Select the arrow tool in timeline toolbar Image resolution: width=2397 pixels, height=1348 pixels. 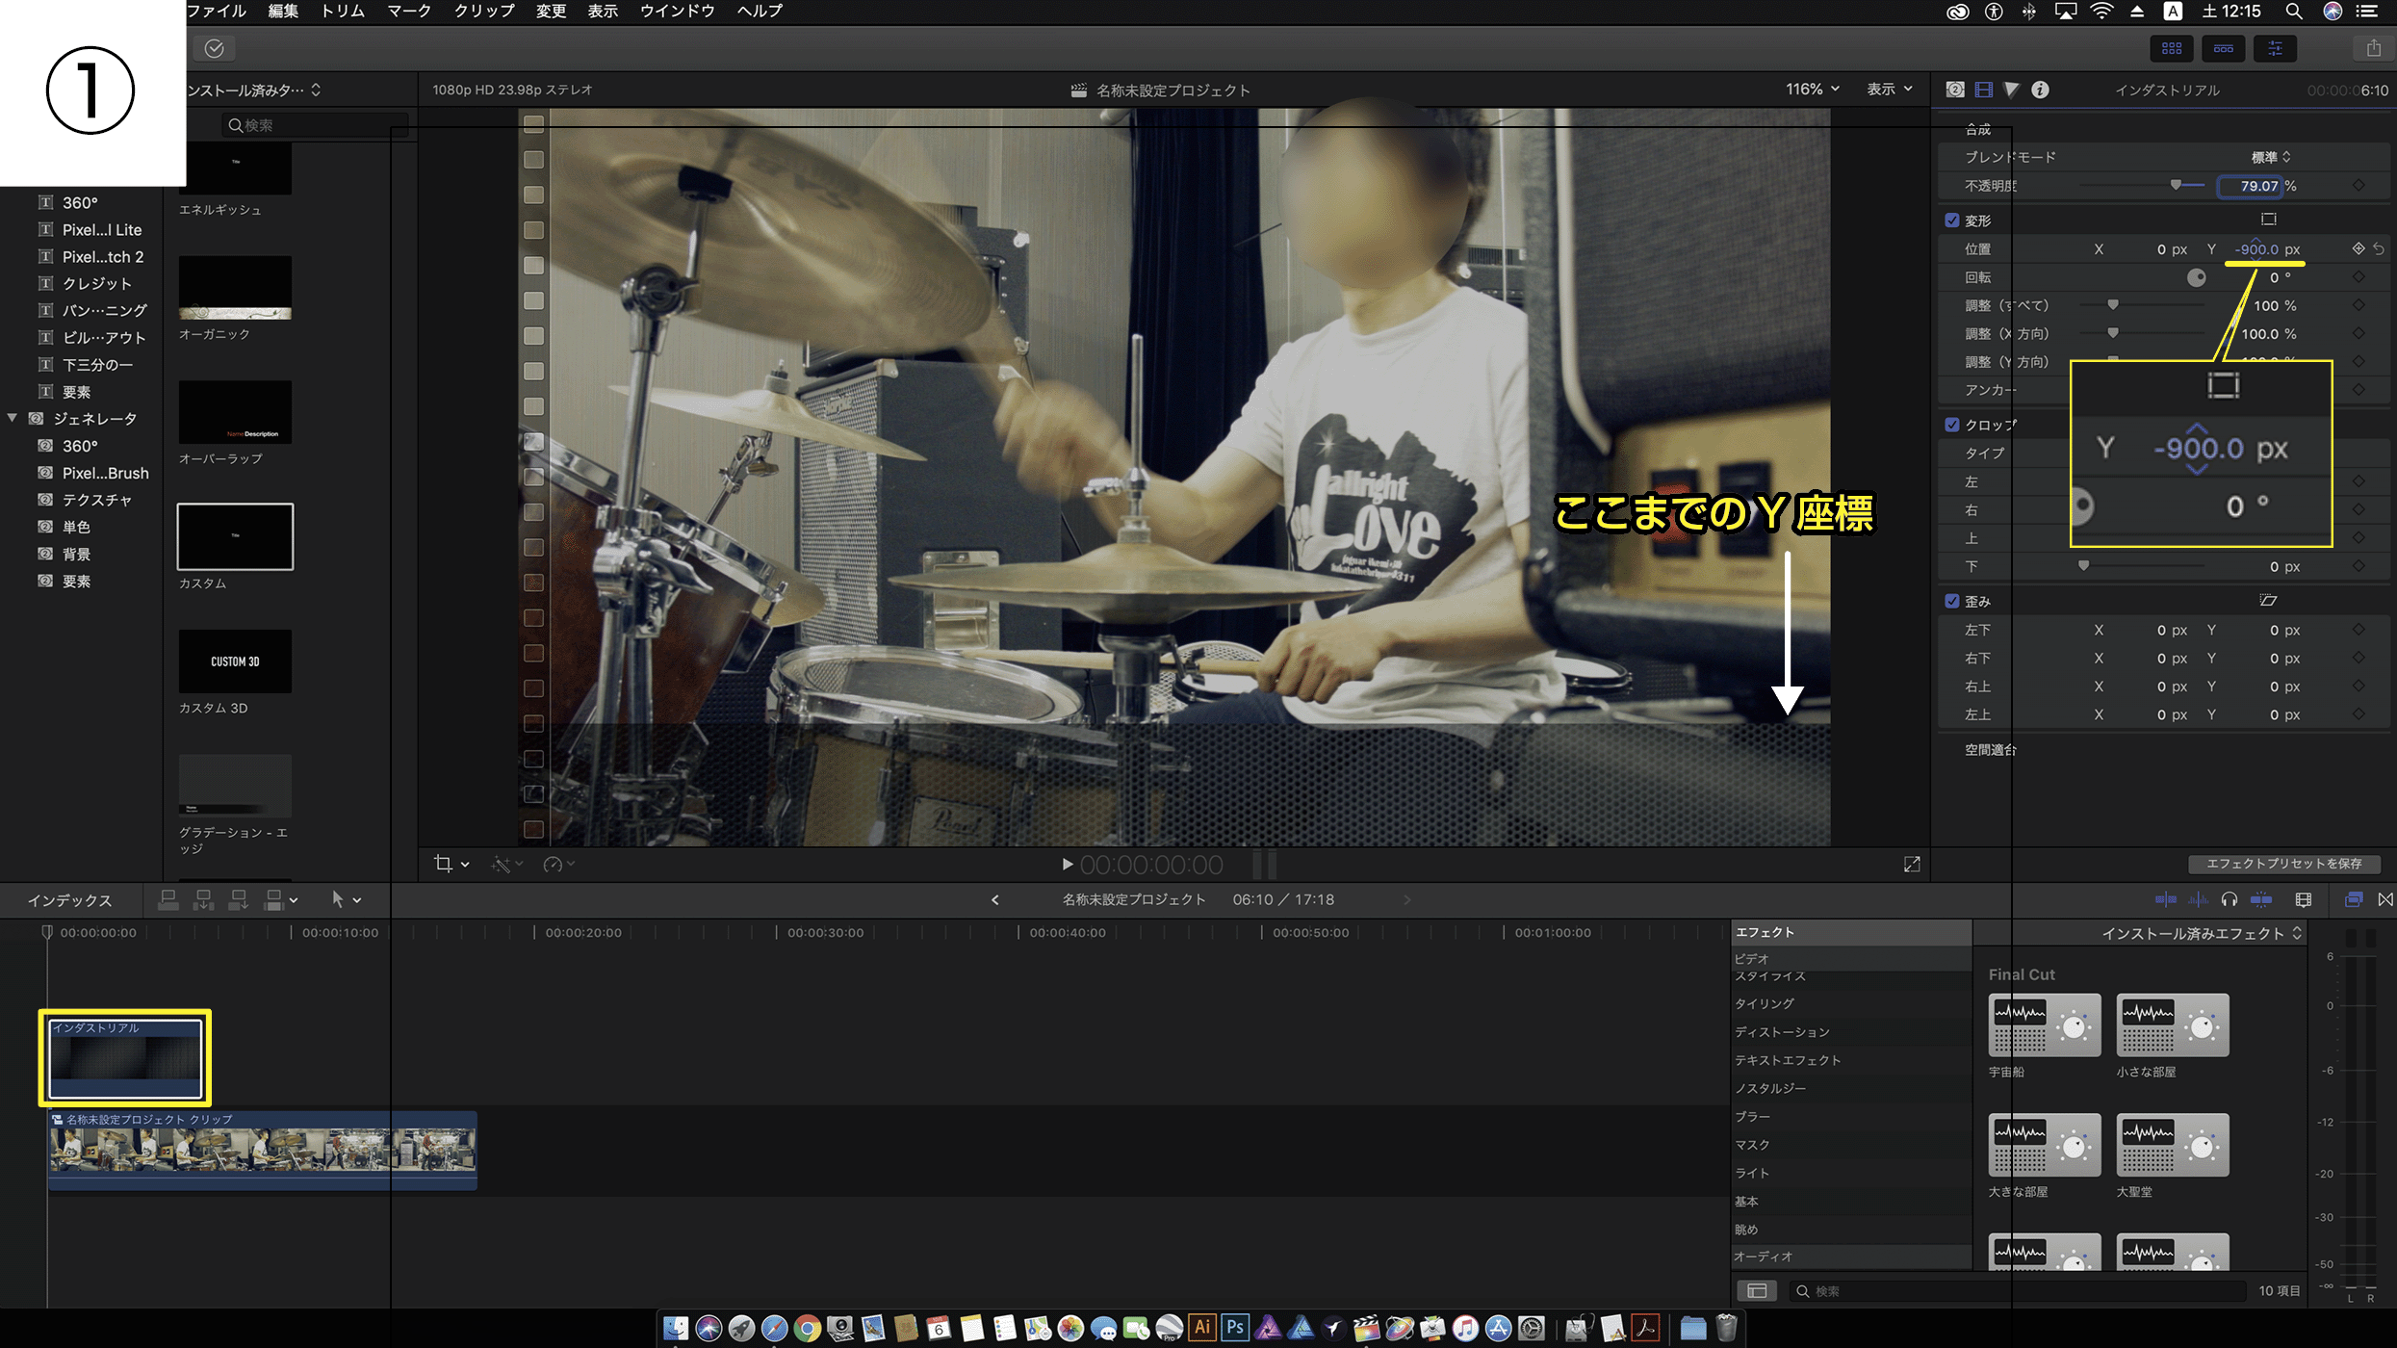(338, 899)
